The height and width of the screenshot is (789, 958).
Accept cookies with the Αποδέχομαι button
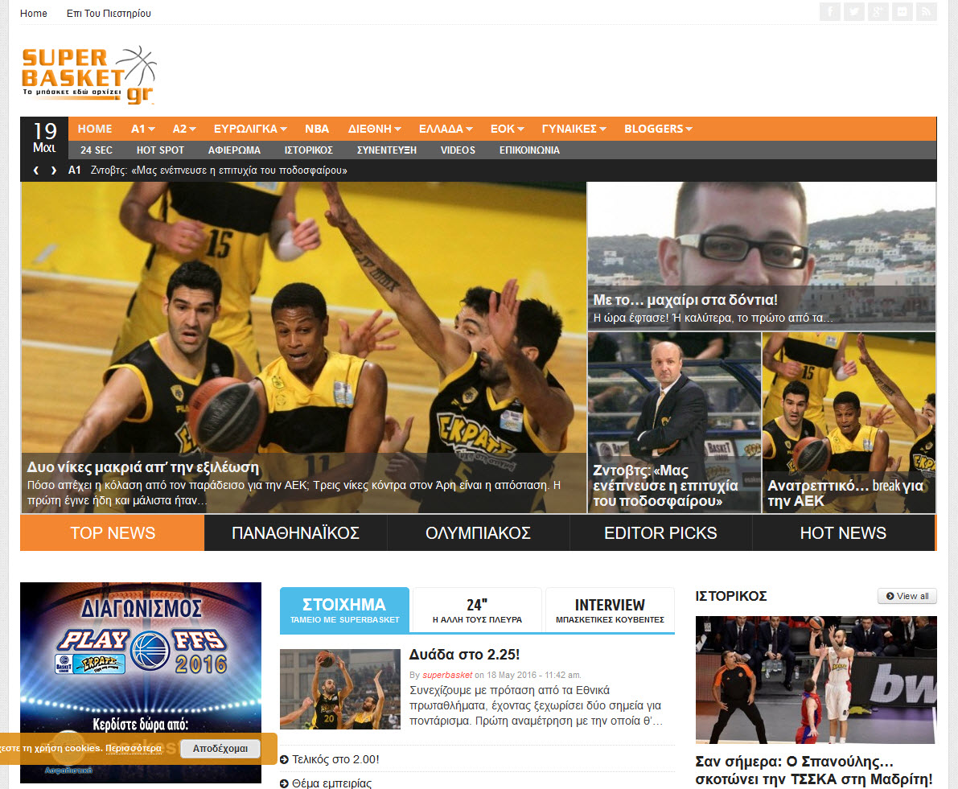[x=220, y=749]
